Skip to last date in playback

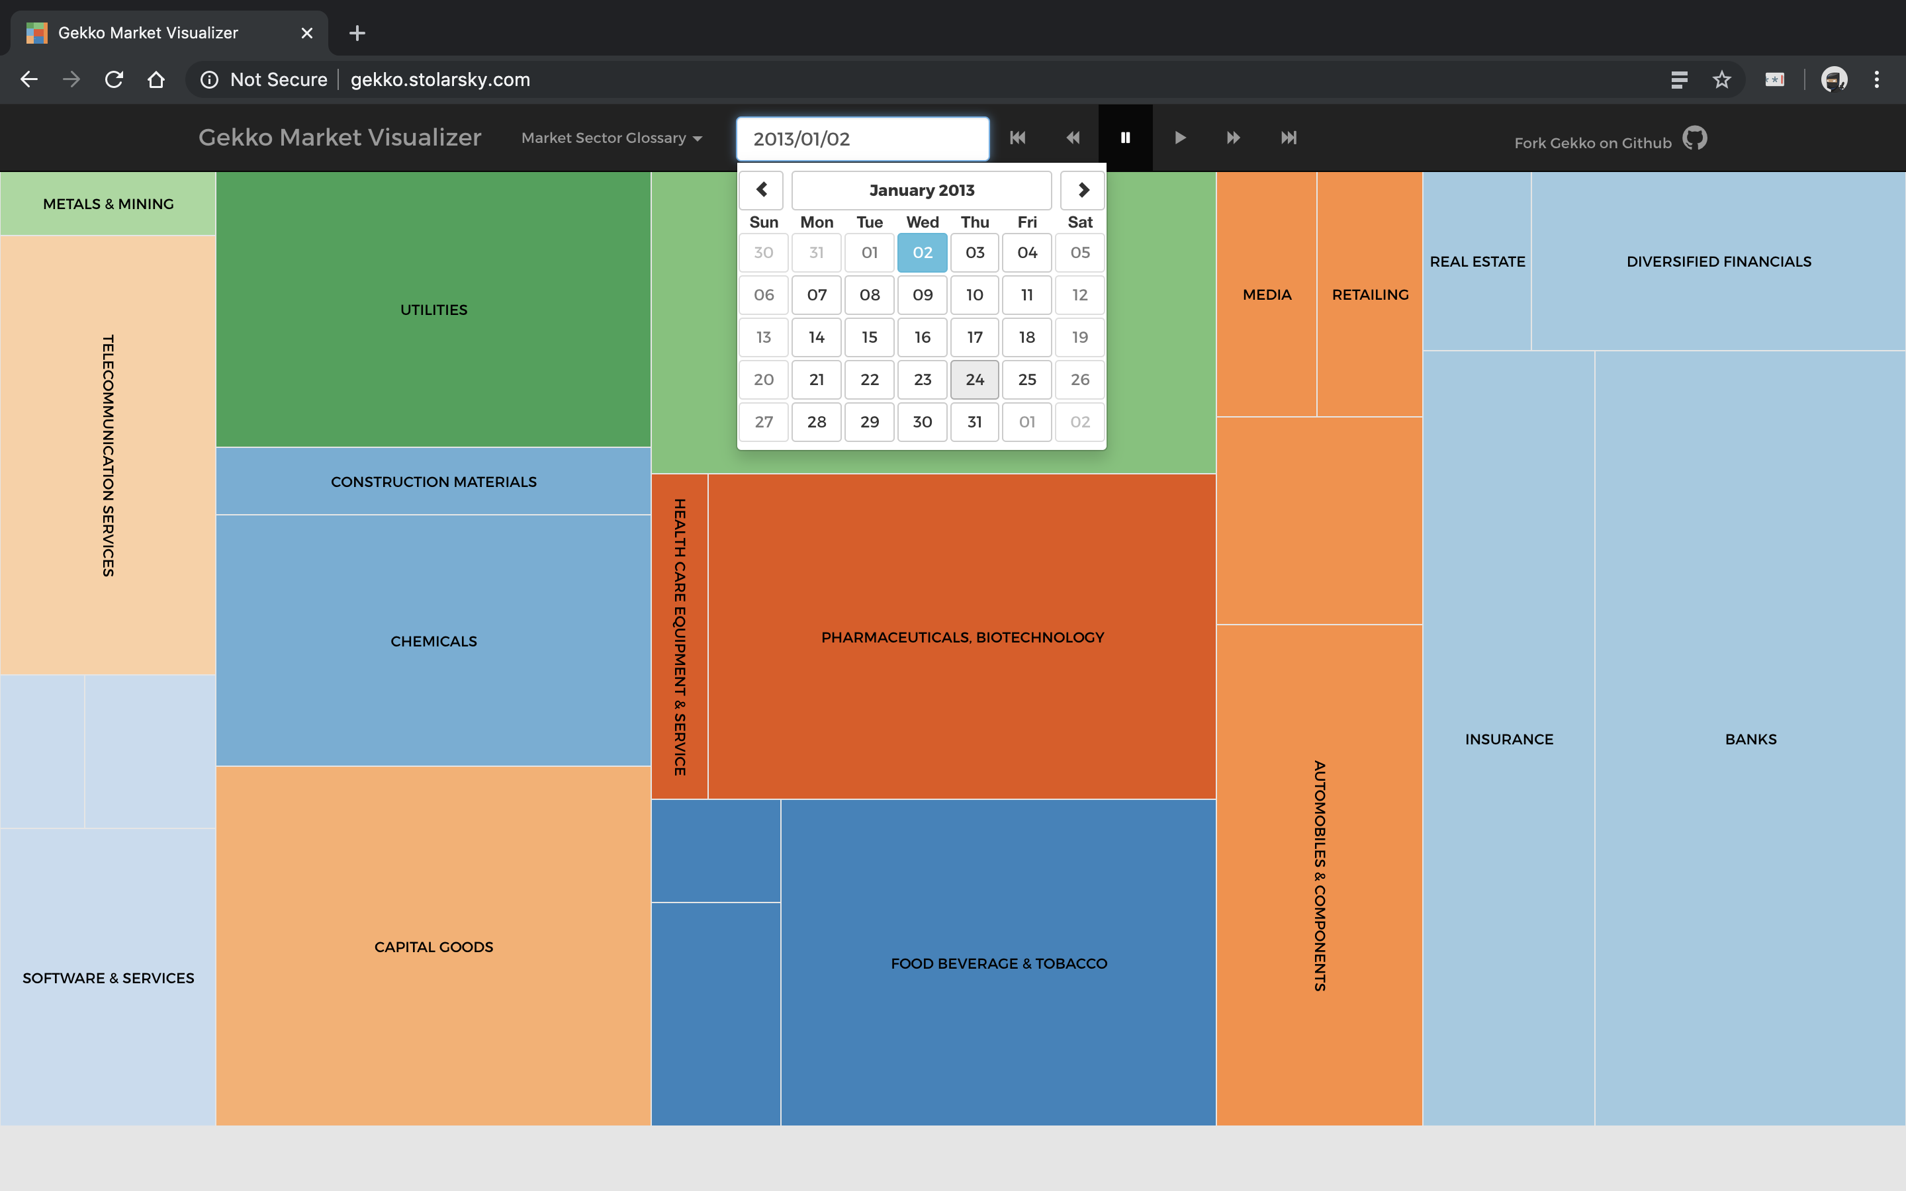click(x=1289, y=138)
